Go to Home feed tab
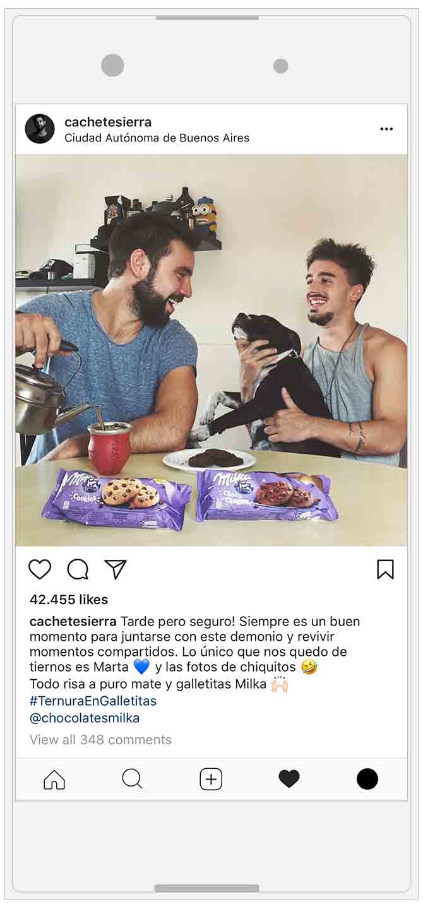The image size is (423, 909). pyautogui.click(x=54, y=780)
